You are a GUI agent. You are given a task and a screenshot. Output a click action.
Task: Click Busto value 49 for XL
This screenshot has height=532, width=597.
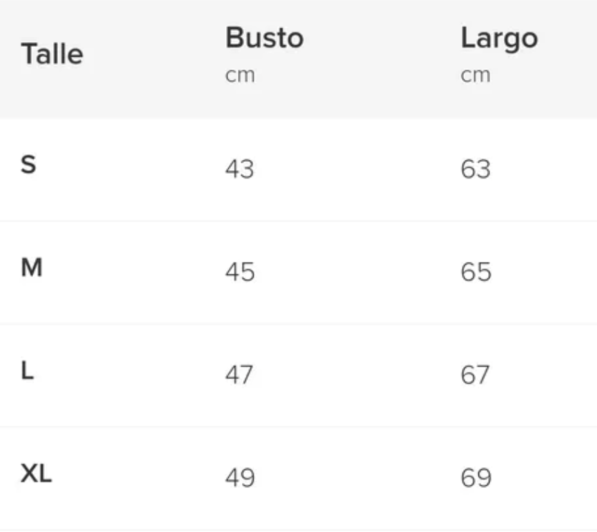[x=240, y=478]
